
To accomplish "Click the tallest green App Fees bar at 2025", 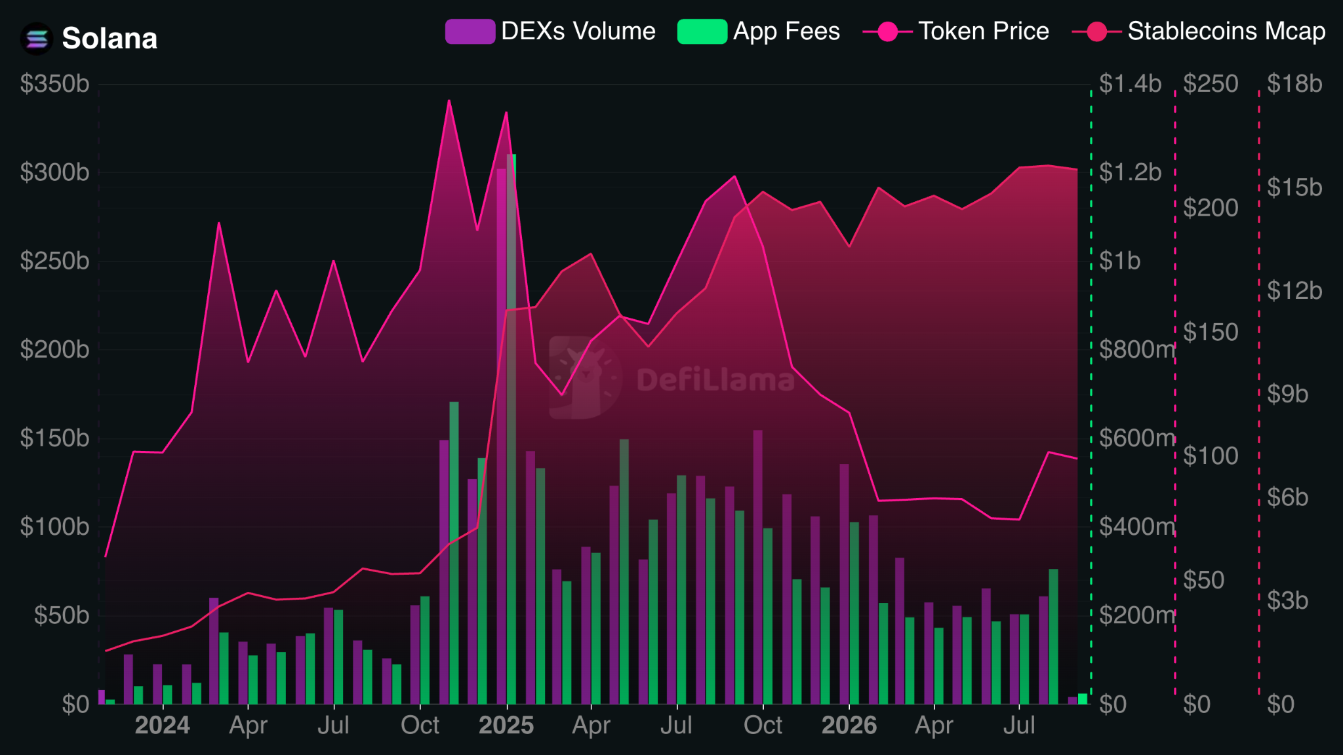I will coord(511,429).
